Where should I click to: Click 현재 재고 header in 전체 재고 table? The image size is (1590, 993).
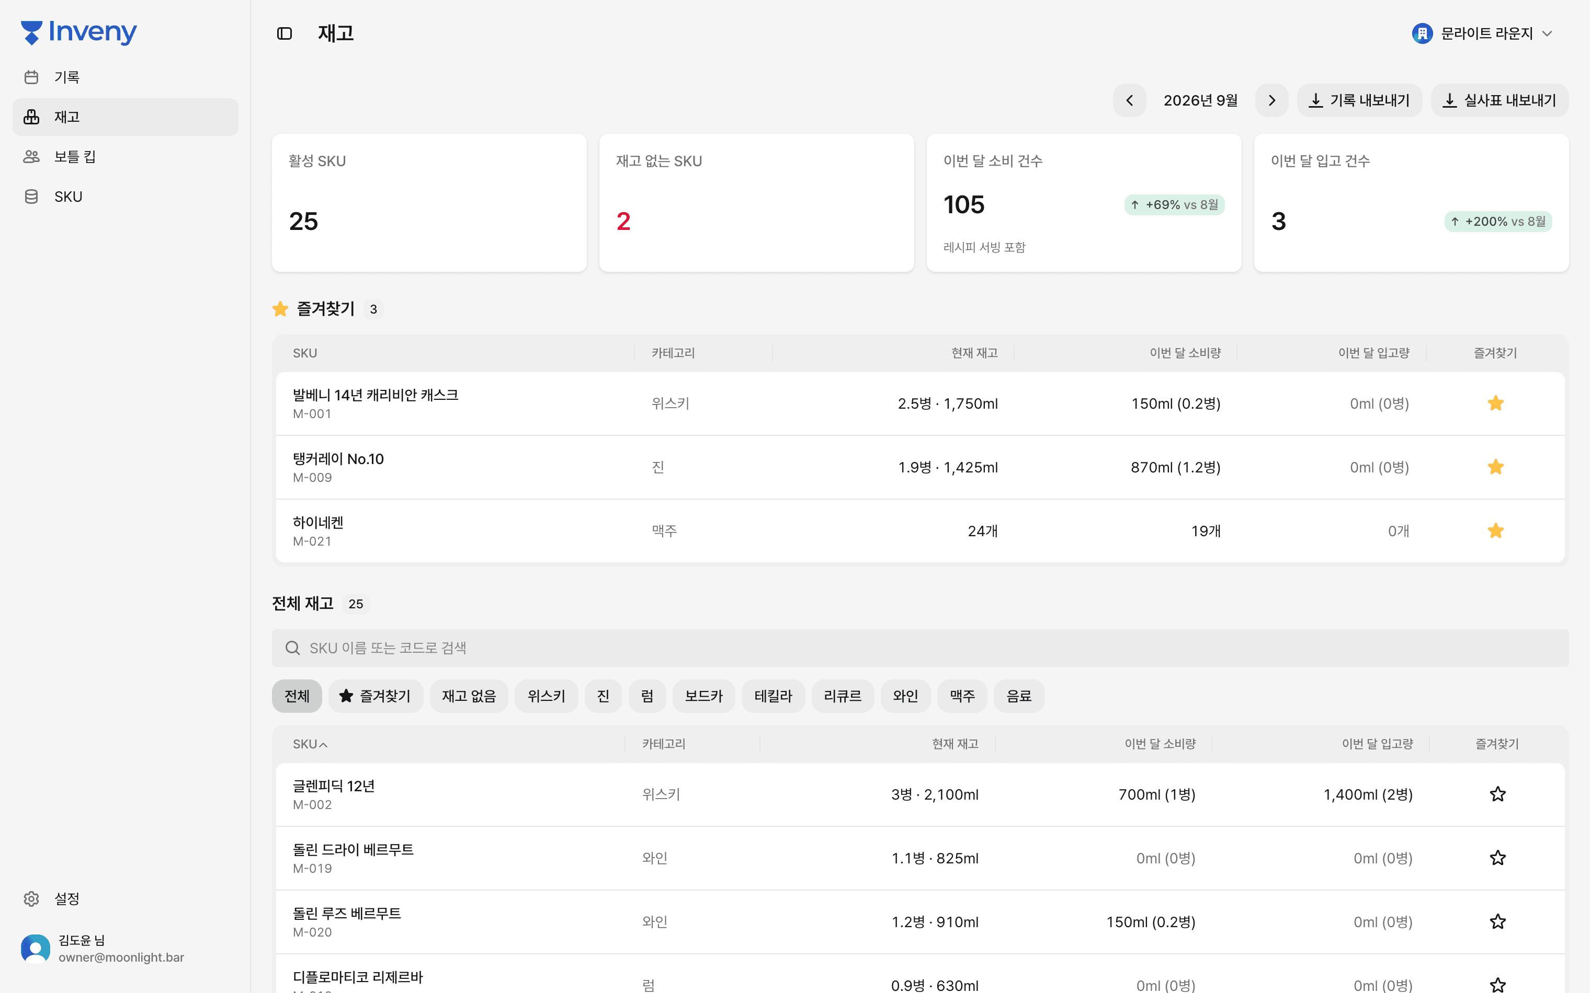pyautogui.click(x=956, y=744)
